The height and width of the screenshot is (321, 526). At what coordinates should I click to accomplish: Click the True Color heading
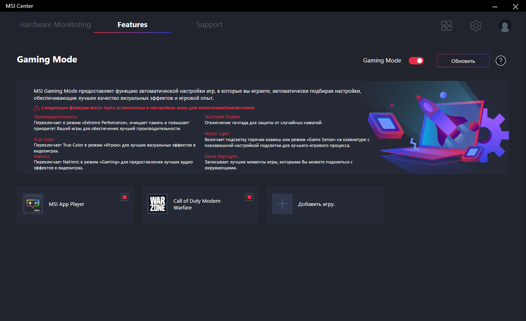pos(44,140)
